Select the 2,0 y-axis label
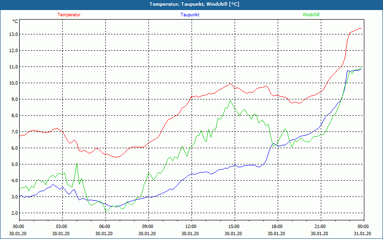The height and width of the screenshot is (239, 383). click(14, 213)
